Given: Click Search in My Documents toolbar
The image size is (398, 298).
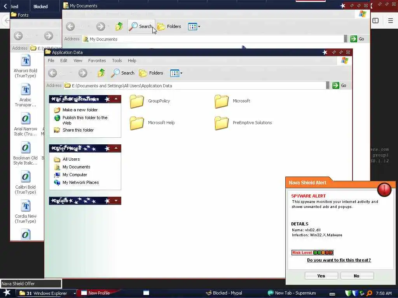Looking at the screenshot, I should 141,26.
